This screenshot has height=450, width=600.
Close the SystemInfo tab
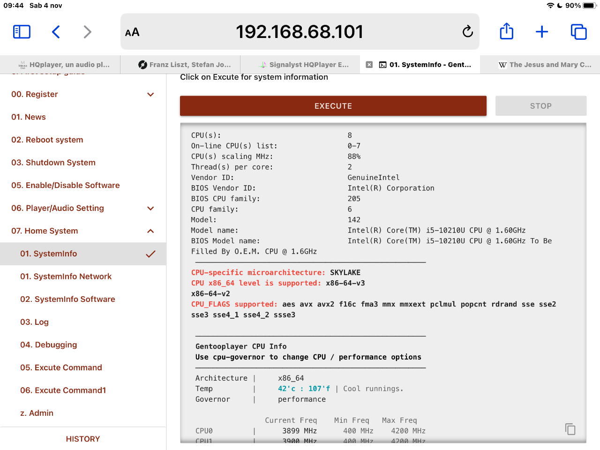pyautogui.click(x=369, y=65)
